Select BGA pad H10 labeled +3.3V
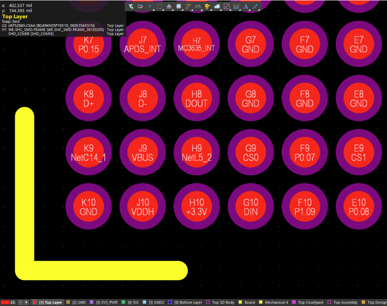This screenshot has width=387, height=306. (x=197, y=207)
